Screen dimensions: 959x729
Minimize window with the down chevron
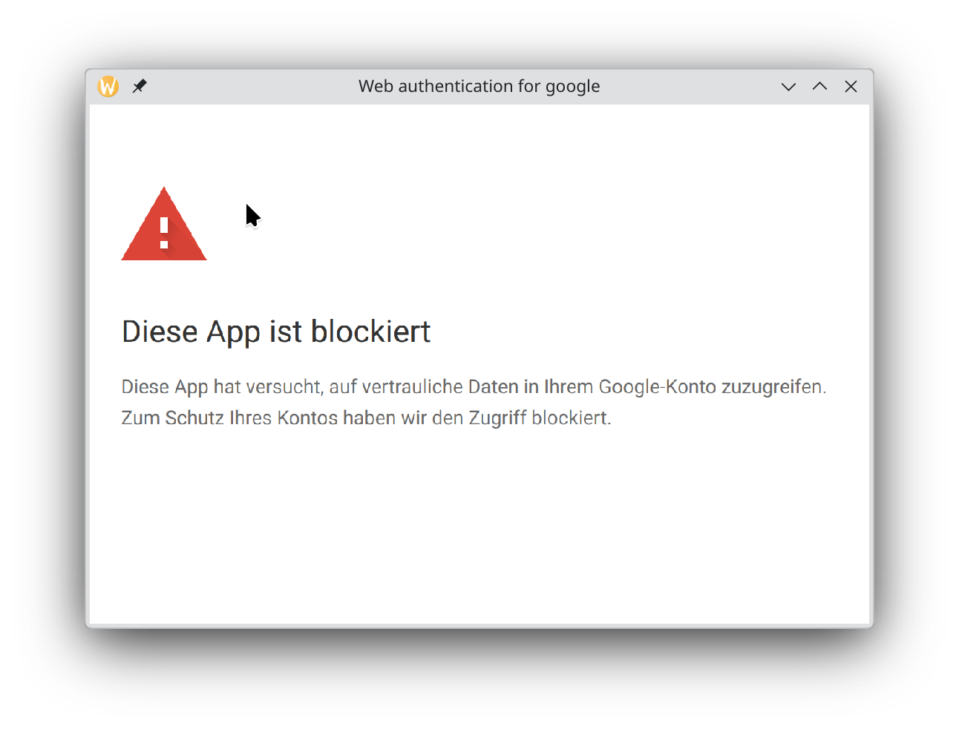(788, 87)
